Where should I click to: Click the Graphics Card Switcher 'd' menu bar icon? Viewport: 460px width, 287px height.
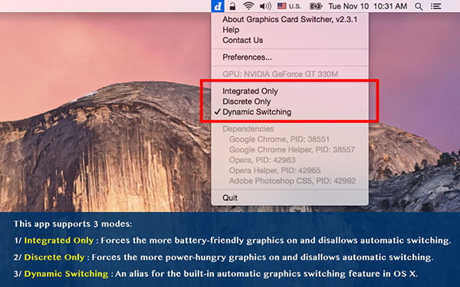(x=218, y=6)
